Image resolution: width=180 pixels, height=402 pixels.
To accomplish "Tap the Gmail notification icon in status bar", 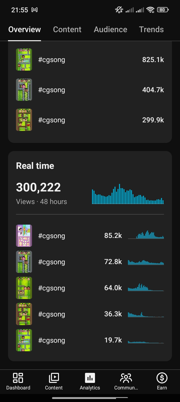I will pyautogui.click(x=34, y=10).
